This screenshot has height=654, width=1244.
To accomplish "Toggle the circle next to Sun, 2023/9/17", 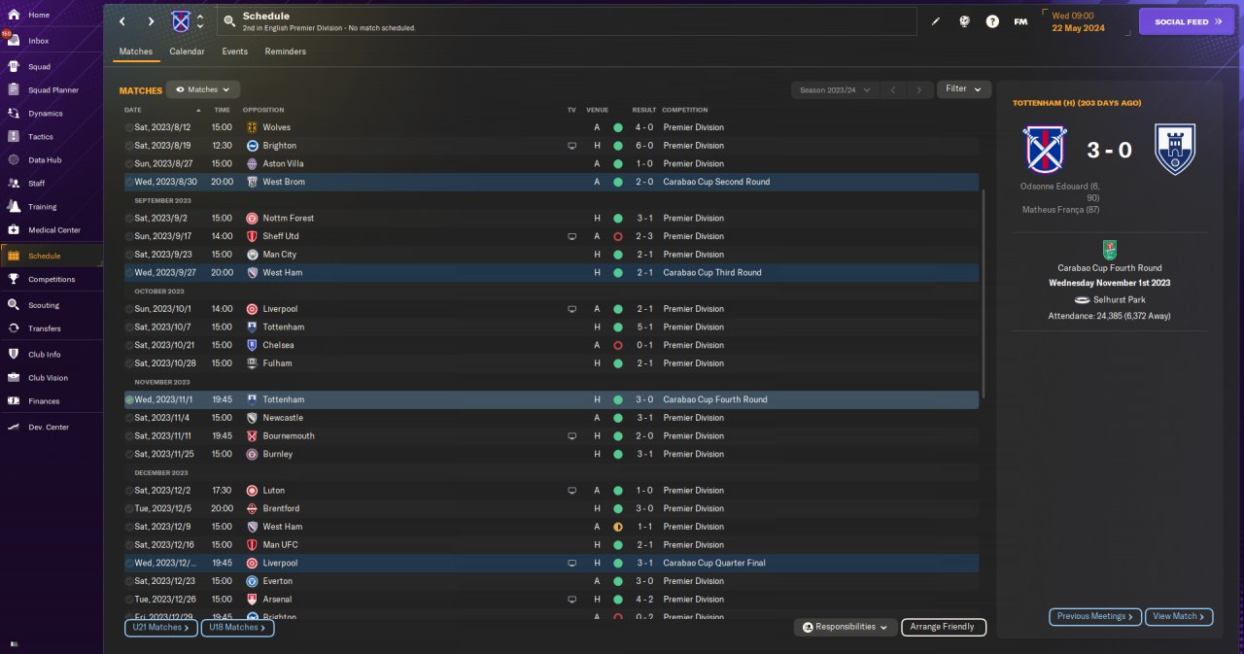I will pyautogui.click(x=129, y=236).
